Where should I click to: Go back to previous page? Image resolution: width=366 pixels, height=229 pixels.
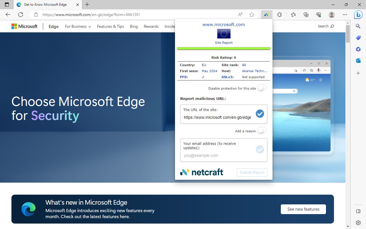click(x=8, y=15)
